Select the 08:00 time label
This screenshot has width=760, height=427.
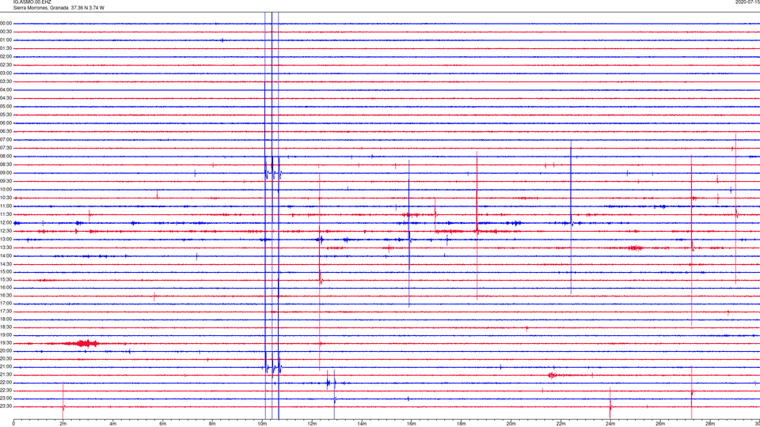[6, 157]
